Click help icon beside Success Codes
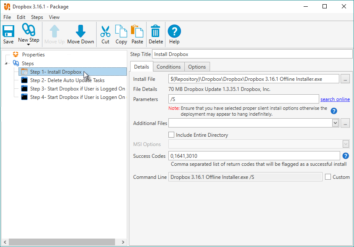The height and width of the screenshot is (247, 354). pos(346,156)
